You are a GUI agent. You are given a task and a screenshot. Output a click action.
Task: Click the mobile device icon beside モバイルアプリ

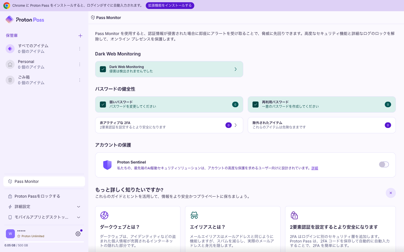10,217
